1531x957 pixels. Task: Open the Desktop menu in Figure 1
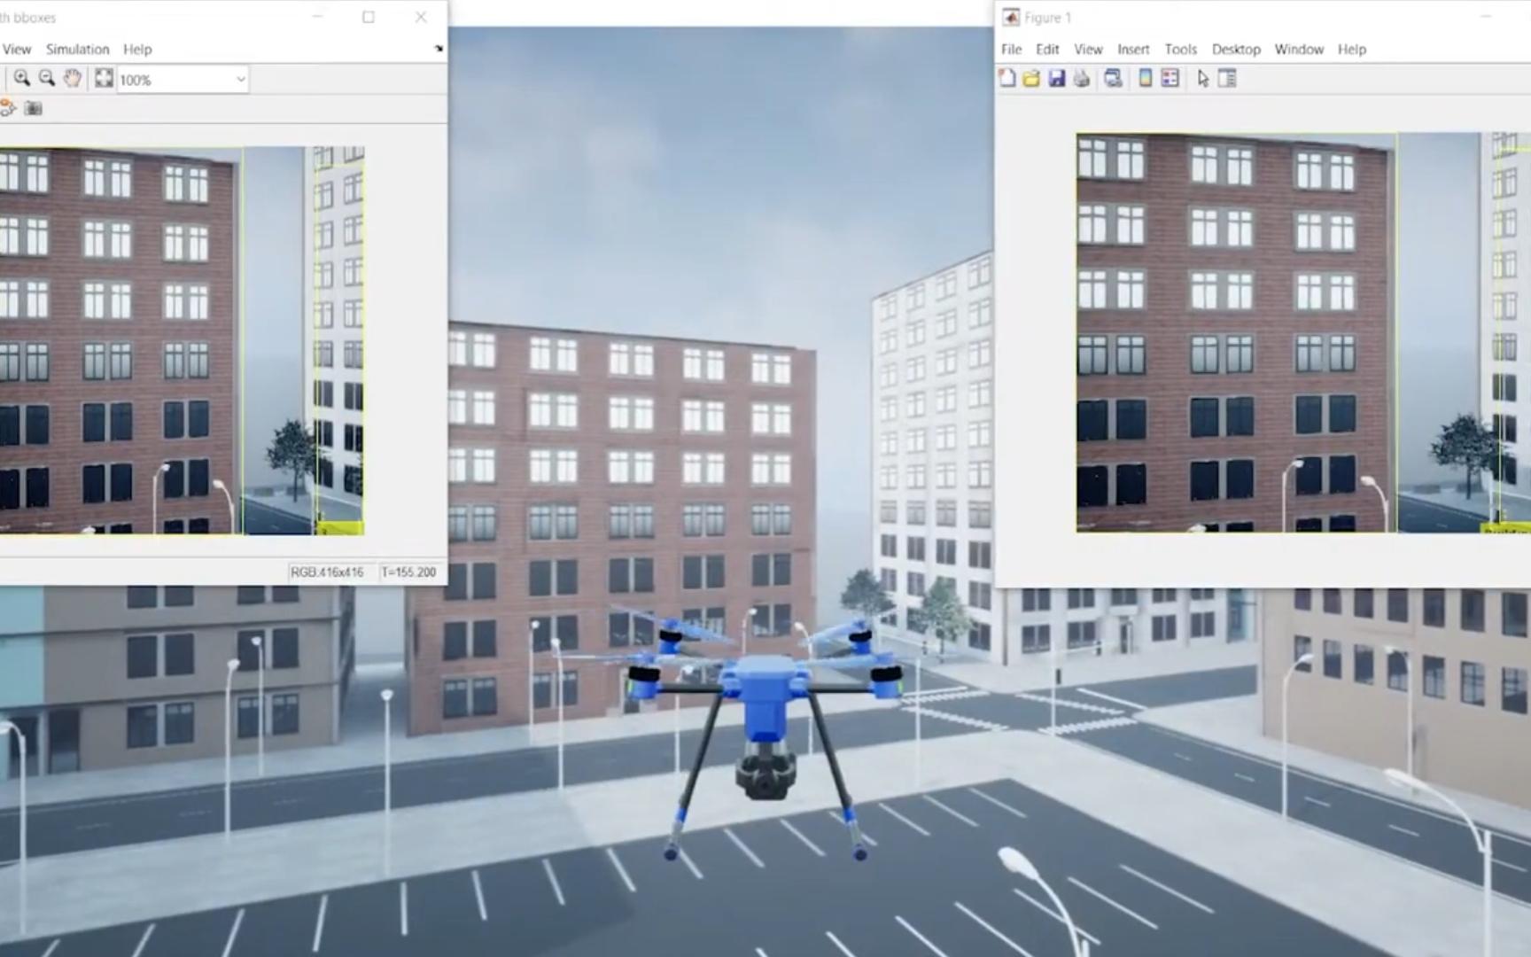[x=1236, y=50]
